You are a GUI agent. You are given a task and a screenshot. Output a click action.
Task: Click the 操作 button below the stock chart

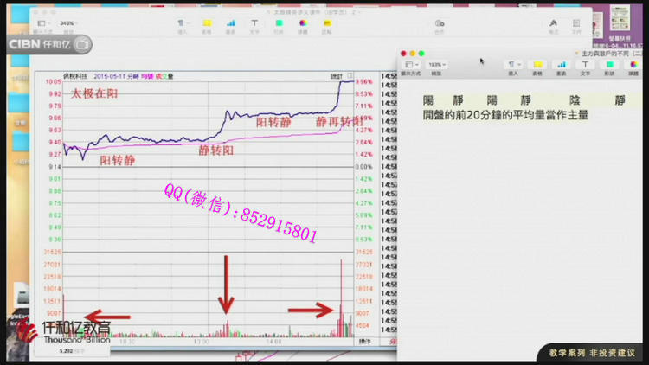(x=365, y=342)
